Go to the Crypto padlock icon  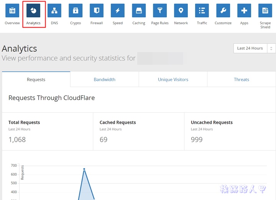pos(76,11)
